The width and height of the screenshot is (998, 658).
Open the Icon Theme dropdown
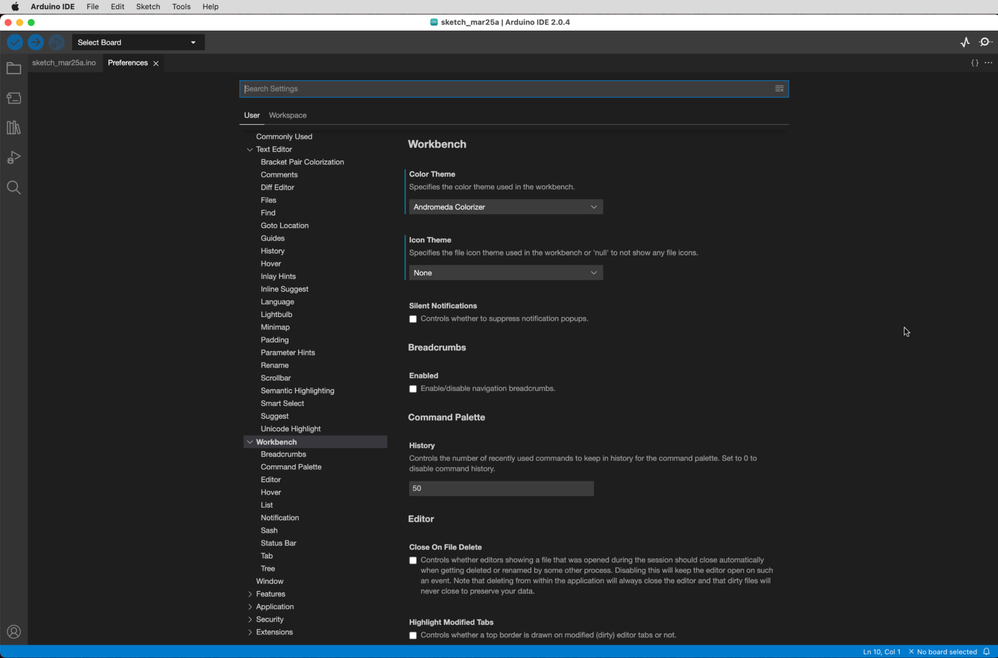point(505,272)
